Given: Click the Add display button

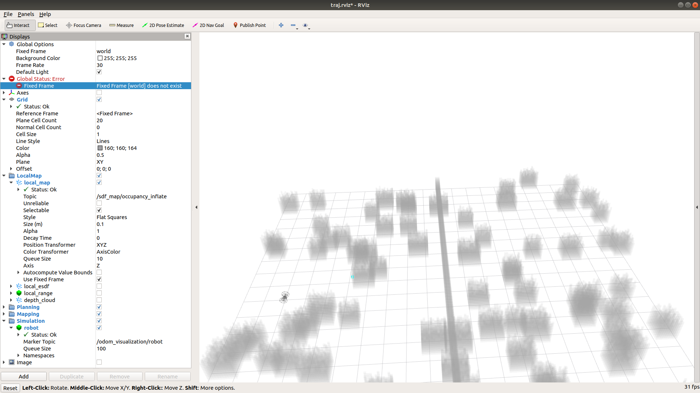Looking at the screenshot, I should click(24, 377).
